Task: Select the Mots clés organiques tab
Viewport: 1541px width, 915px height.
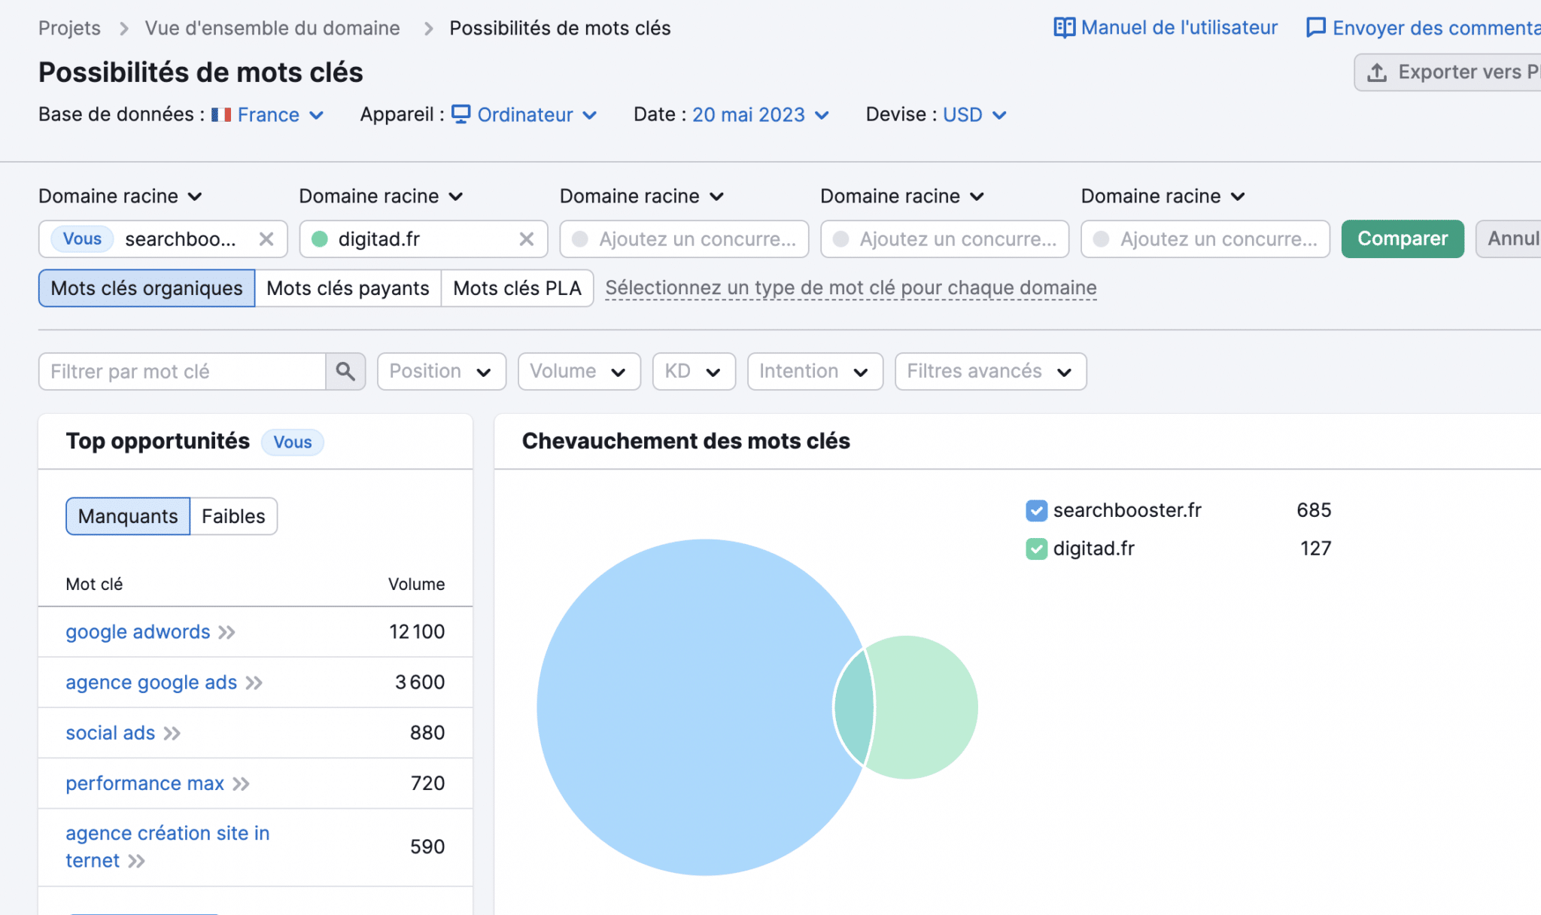Action: 147,288
